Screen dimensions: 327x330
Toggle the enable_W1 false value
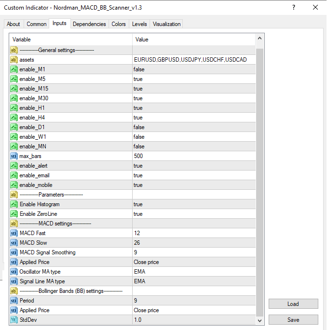pyautogui.click(x=194, y=137)
